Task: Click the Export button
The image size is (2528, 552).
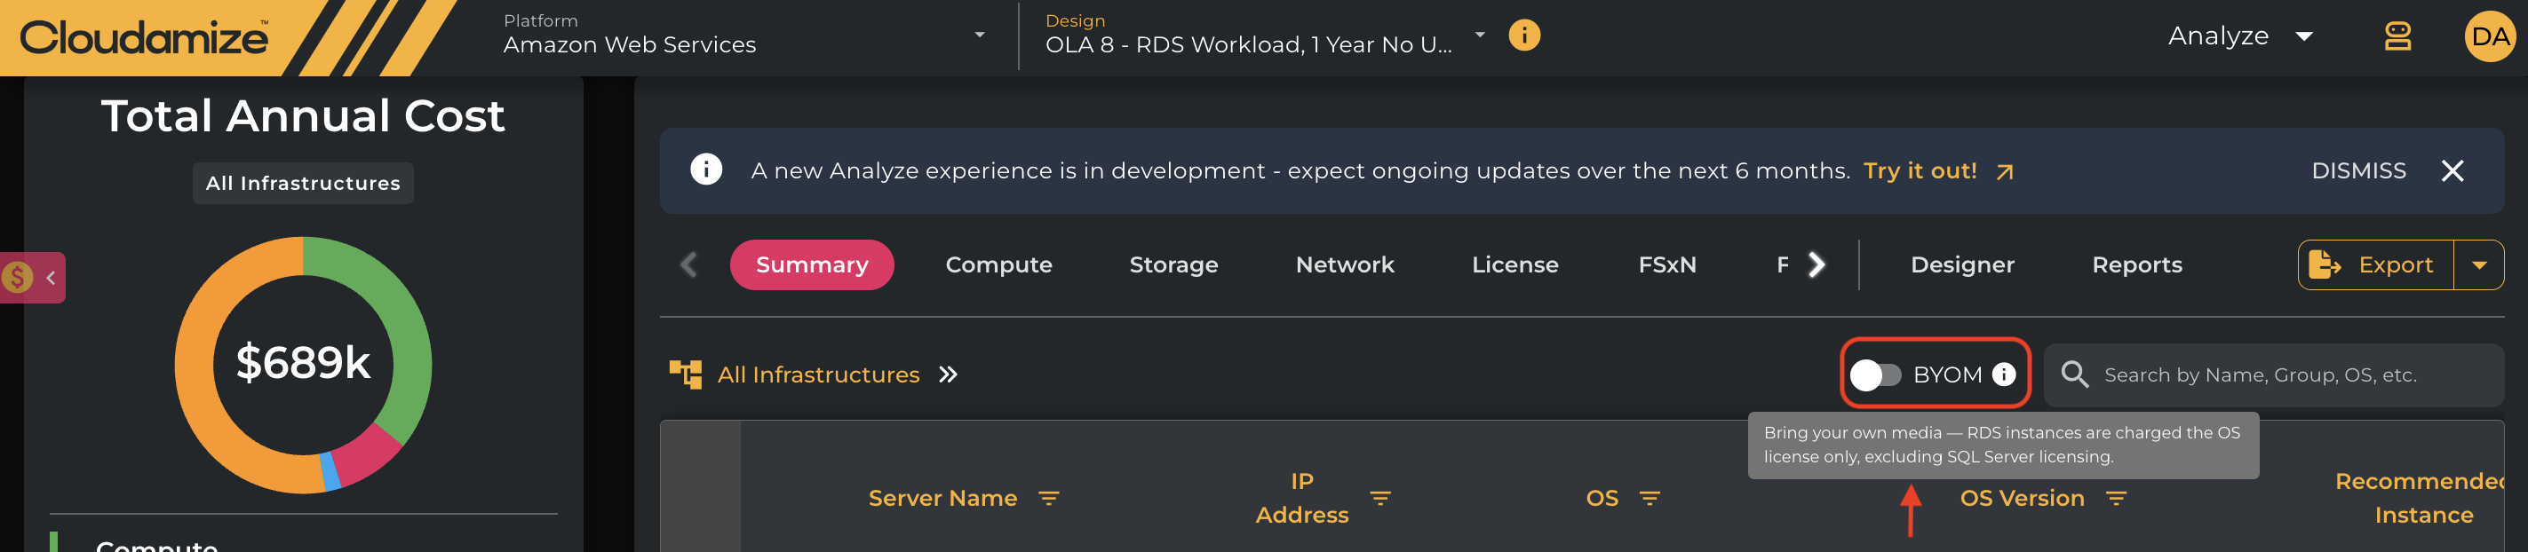Action: click(x=2375, y=264)
